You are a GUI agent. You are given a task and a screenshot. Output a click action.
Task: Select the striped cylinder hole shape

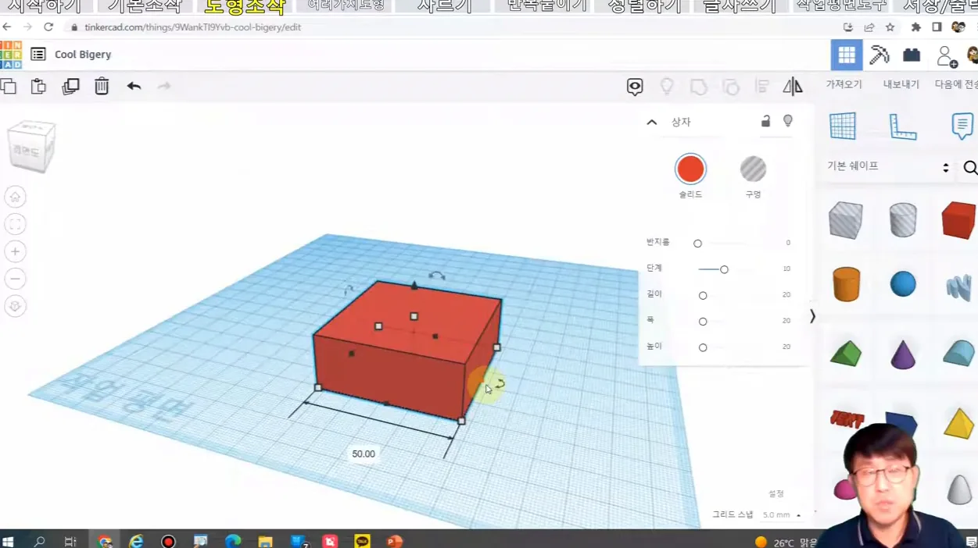coord(902,219)
